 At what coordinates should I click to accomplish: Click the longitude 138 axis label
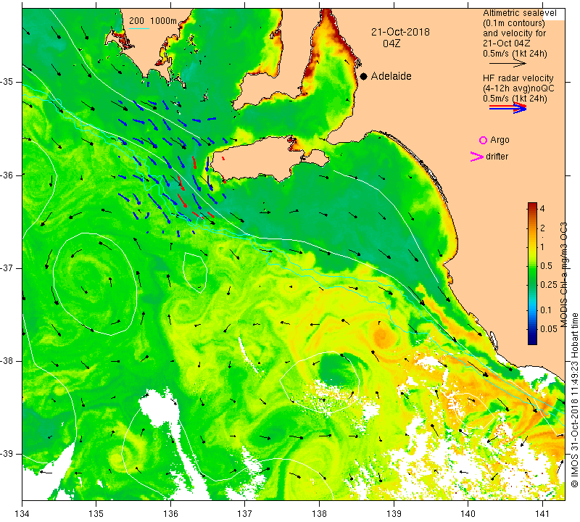click(x=319, y=514)
